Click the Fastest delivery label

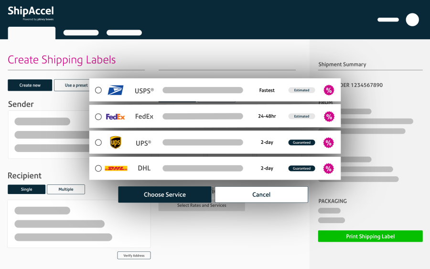(x=267, y=90)
